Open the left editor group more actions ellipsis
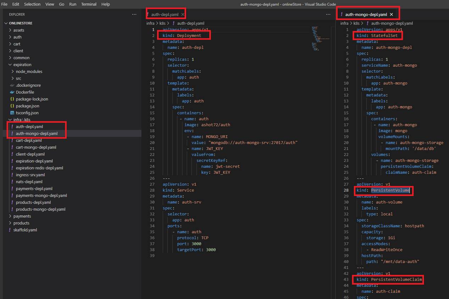The height and width of the screenshot is (299, 449). [x=328, y=15]
